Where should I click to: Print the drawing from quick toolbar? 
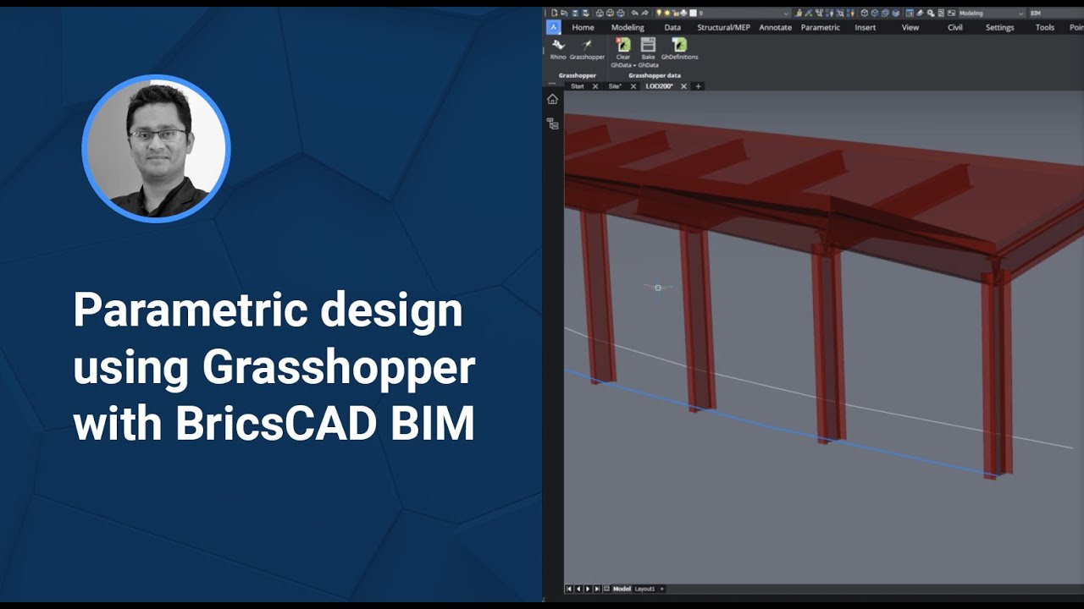(x=600, y=13)
